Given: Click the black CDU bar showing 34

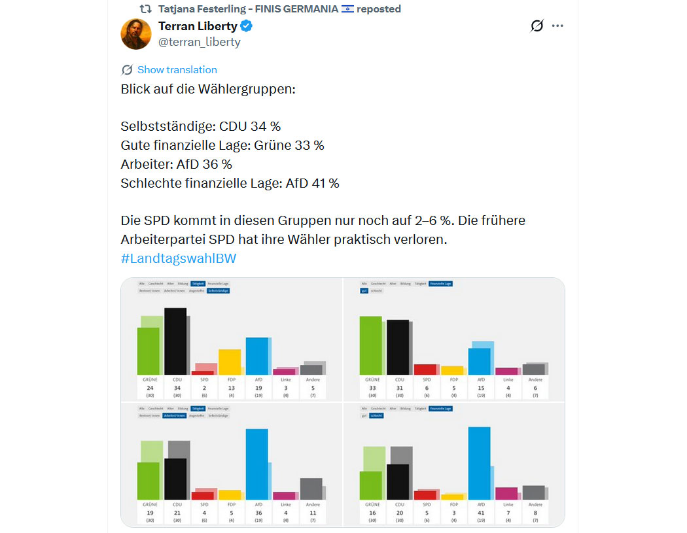Looking at the screenshot, I should pos(175,340).
